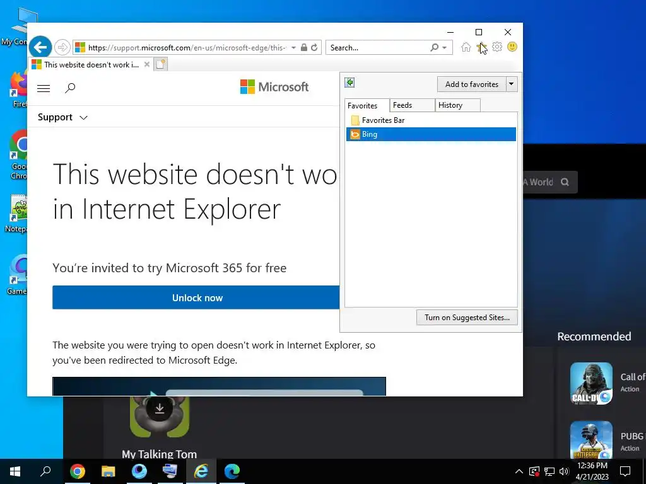Image resolution: width=646 pixels, height=484 pixels.
Task: Click the search icon beside 'A World'
Action: pyautogui.click(x=565, y=182)
